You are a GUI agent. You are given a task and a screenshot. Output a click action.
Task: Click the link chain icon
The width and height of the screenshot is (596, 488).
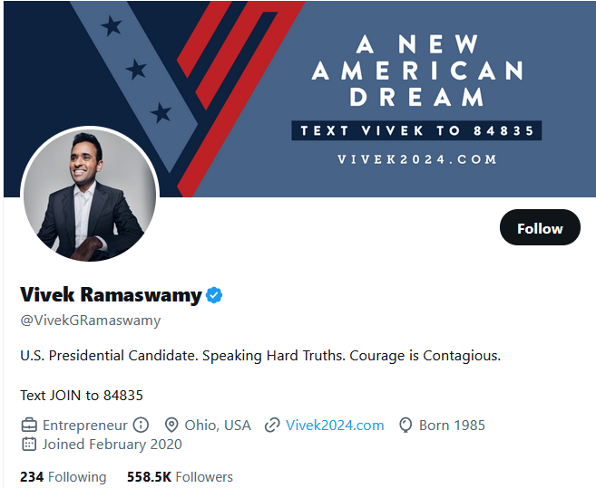tap(271, 425)
